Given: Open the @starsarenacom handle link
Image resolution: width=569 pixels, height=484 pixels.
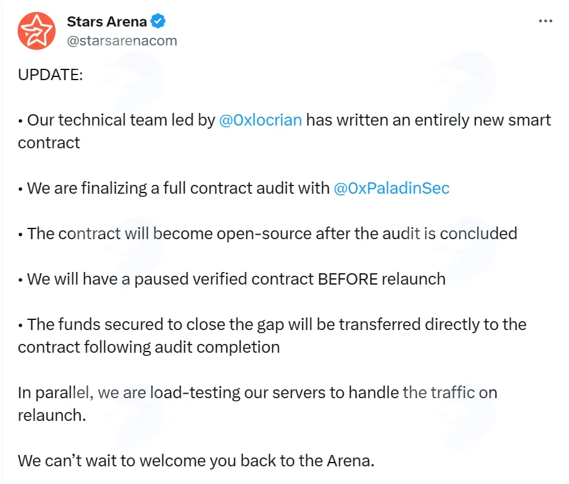Looking at the screenshot, I should click(x=122, y=40).
